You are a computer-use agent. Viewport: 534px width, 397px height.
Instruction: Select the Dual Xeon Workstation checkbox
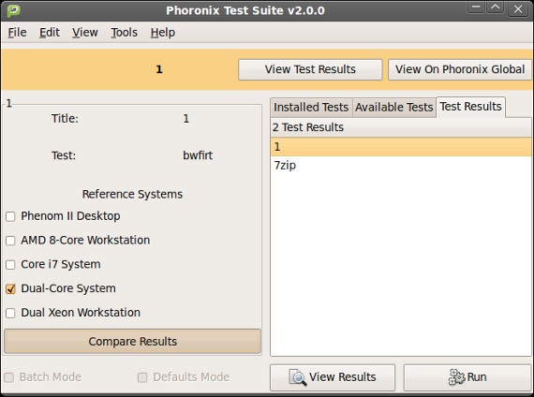[10, 314]
